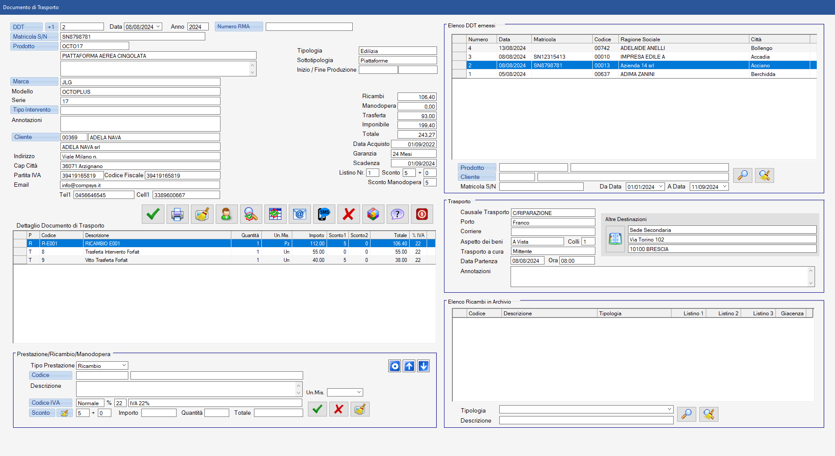835x456 pixels.
Task: Click the colored cube icon
Action: coord(373,214)
